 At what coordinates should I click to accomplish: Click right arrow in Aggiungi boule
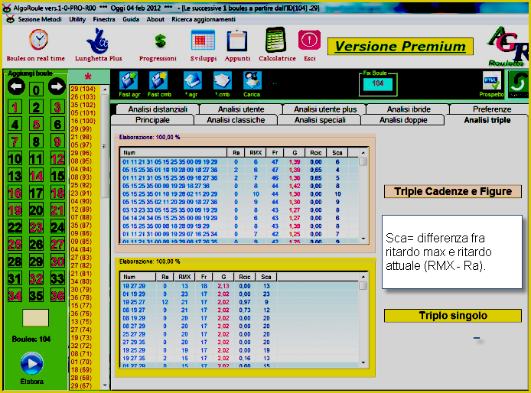click(x=57, y=86)
